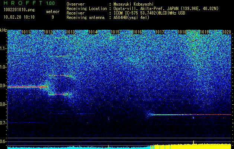This screenshot has height=149, width=234.
Task: Click time marker 1016
Action: point(137,32)
